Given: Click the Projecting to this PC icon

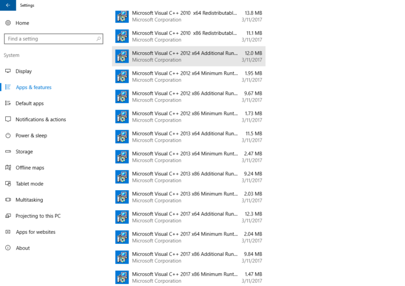Looking at the screenshot, I should click(8, 215).
